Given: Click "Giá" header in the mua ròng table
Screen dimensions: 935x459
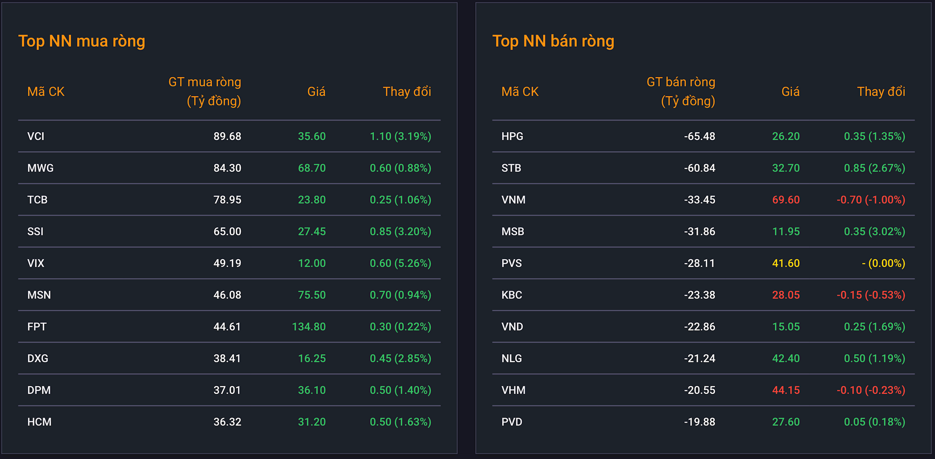Looking at the screenshot, I should pos(317,91).
